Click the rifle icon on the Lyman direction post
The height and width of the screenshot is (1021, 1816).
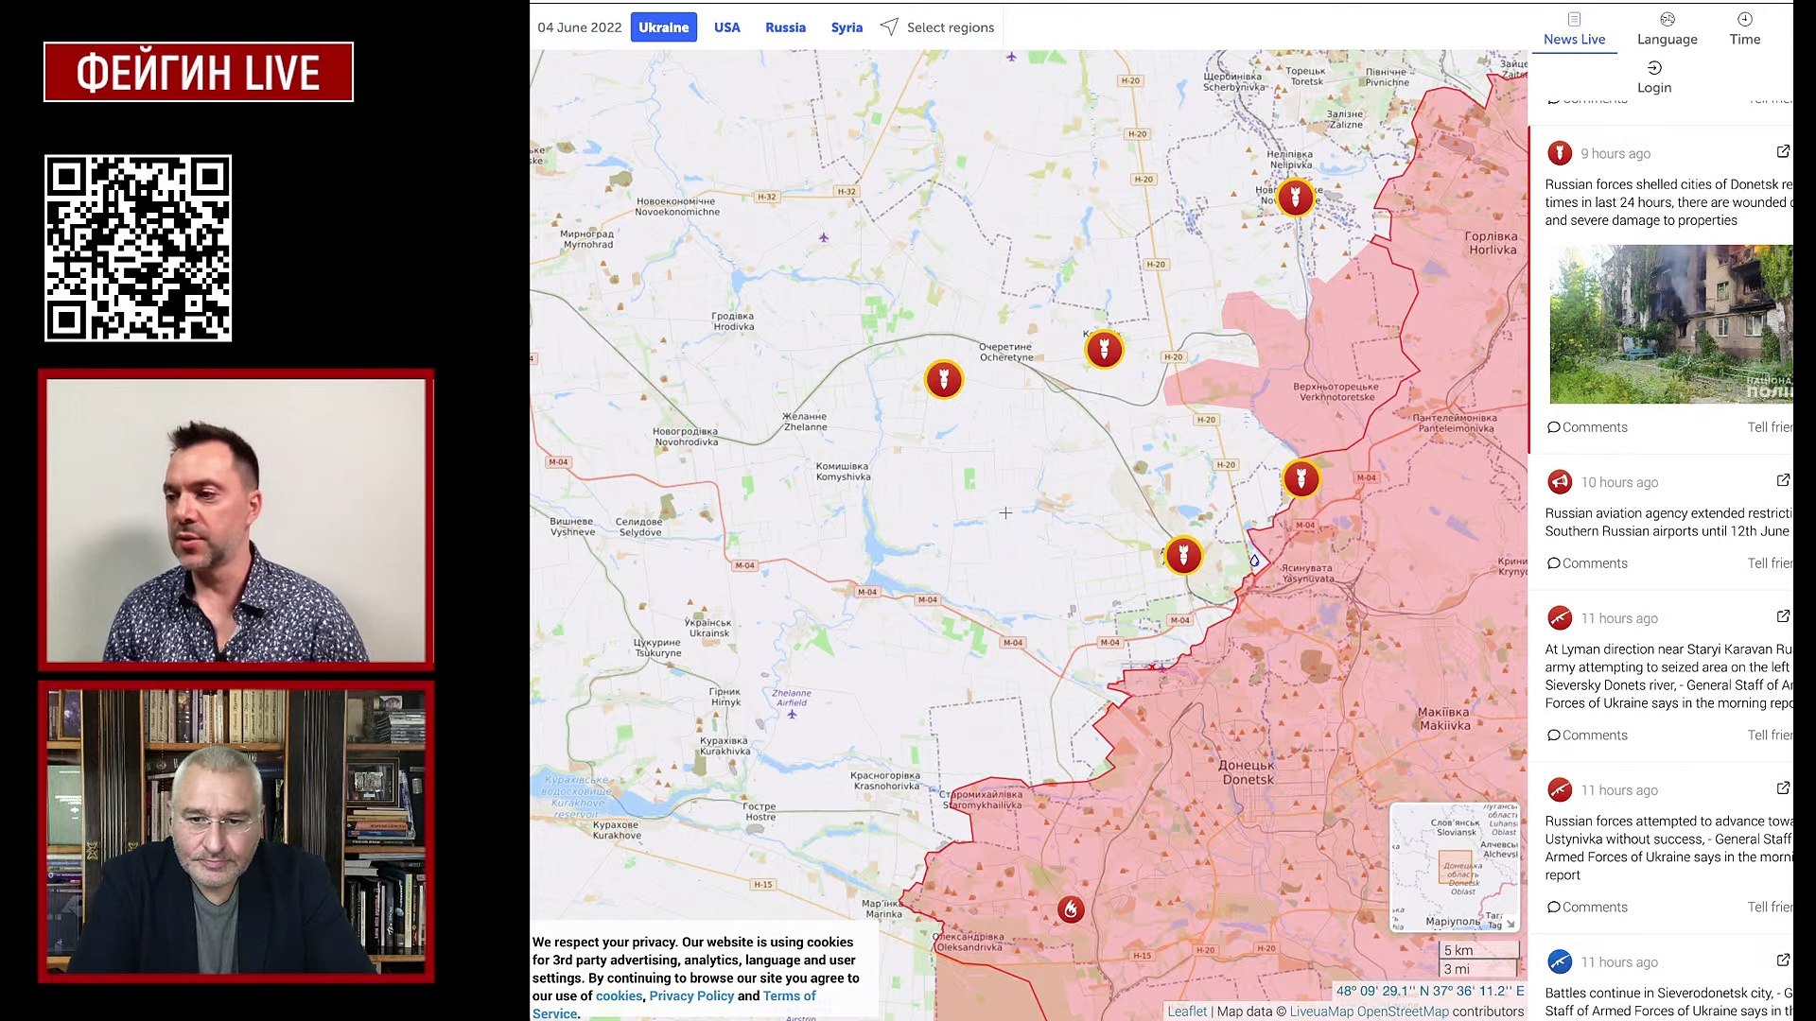click(1560, 618)
